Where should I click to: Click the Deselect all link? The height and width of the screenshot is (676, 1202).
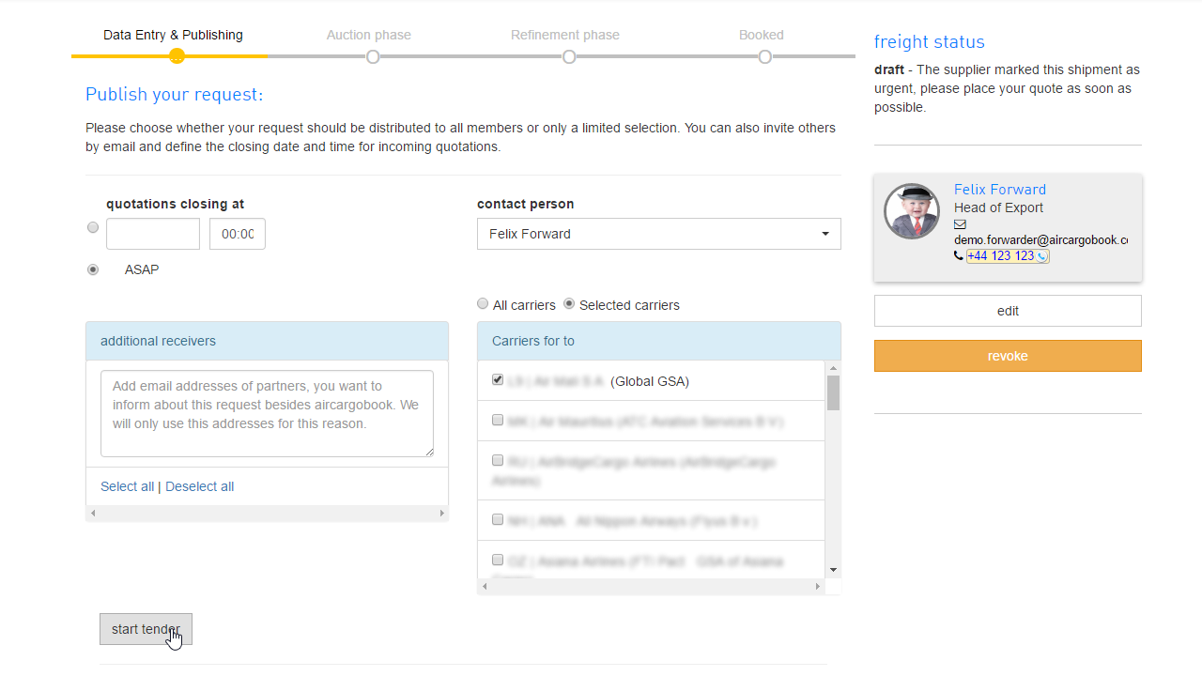pyautogui.click(x=199, y=486)
